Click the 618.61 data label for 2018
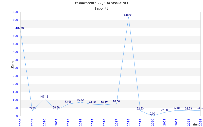203x127 pixels. click(128, 15)
